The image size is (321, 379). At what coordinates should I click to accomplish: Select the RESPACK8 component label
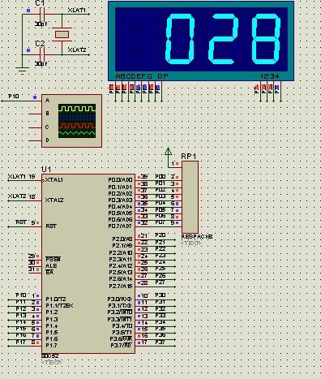[197, 236]
